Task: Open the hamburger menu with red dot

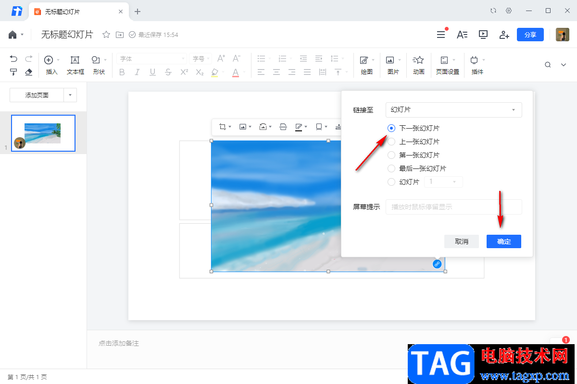Action: [x=441, y=35]
